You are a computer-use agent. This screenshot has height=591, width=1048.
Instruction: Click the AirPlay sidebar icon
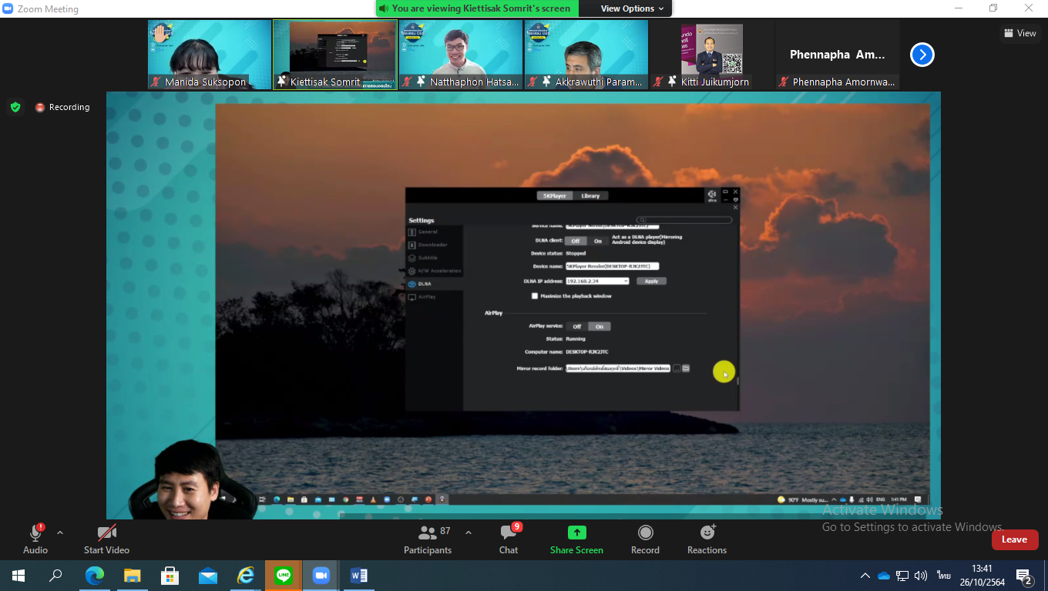[412, 297]
